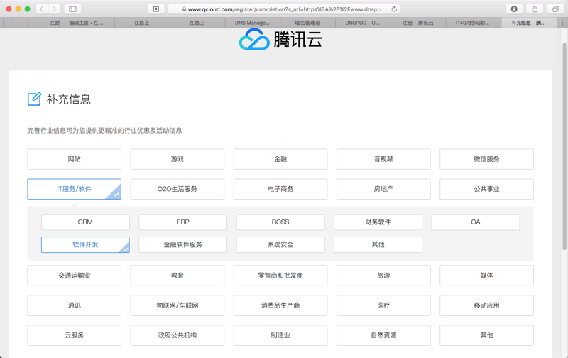Choose the 音视频 industry option

(x=383, y=159)
